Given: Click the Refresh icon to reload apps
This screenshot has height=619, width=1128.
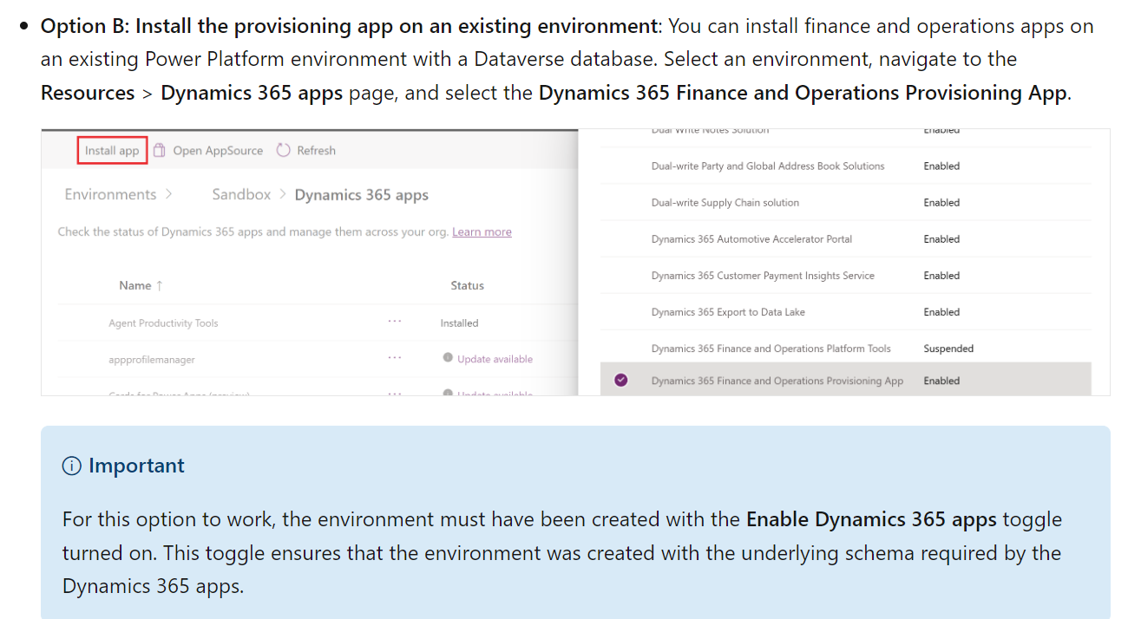Looking at the screenshot, I should click(x=283, y=150).
